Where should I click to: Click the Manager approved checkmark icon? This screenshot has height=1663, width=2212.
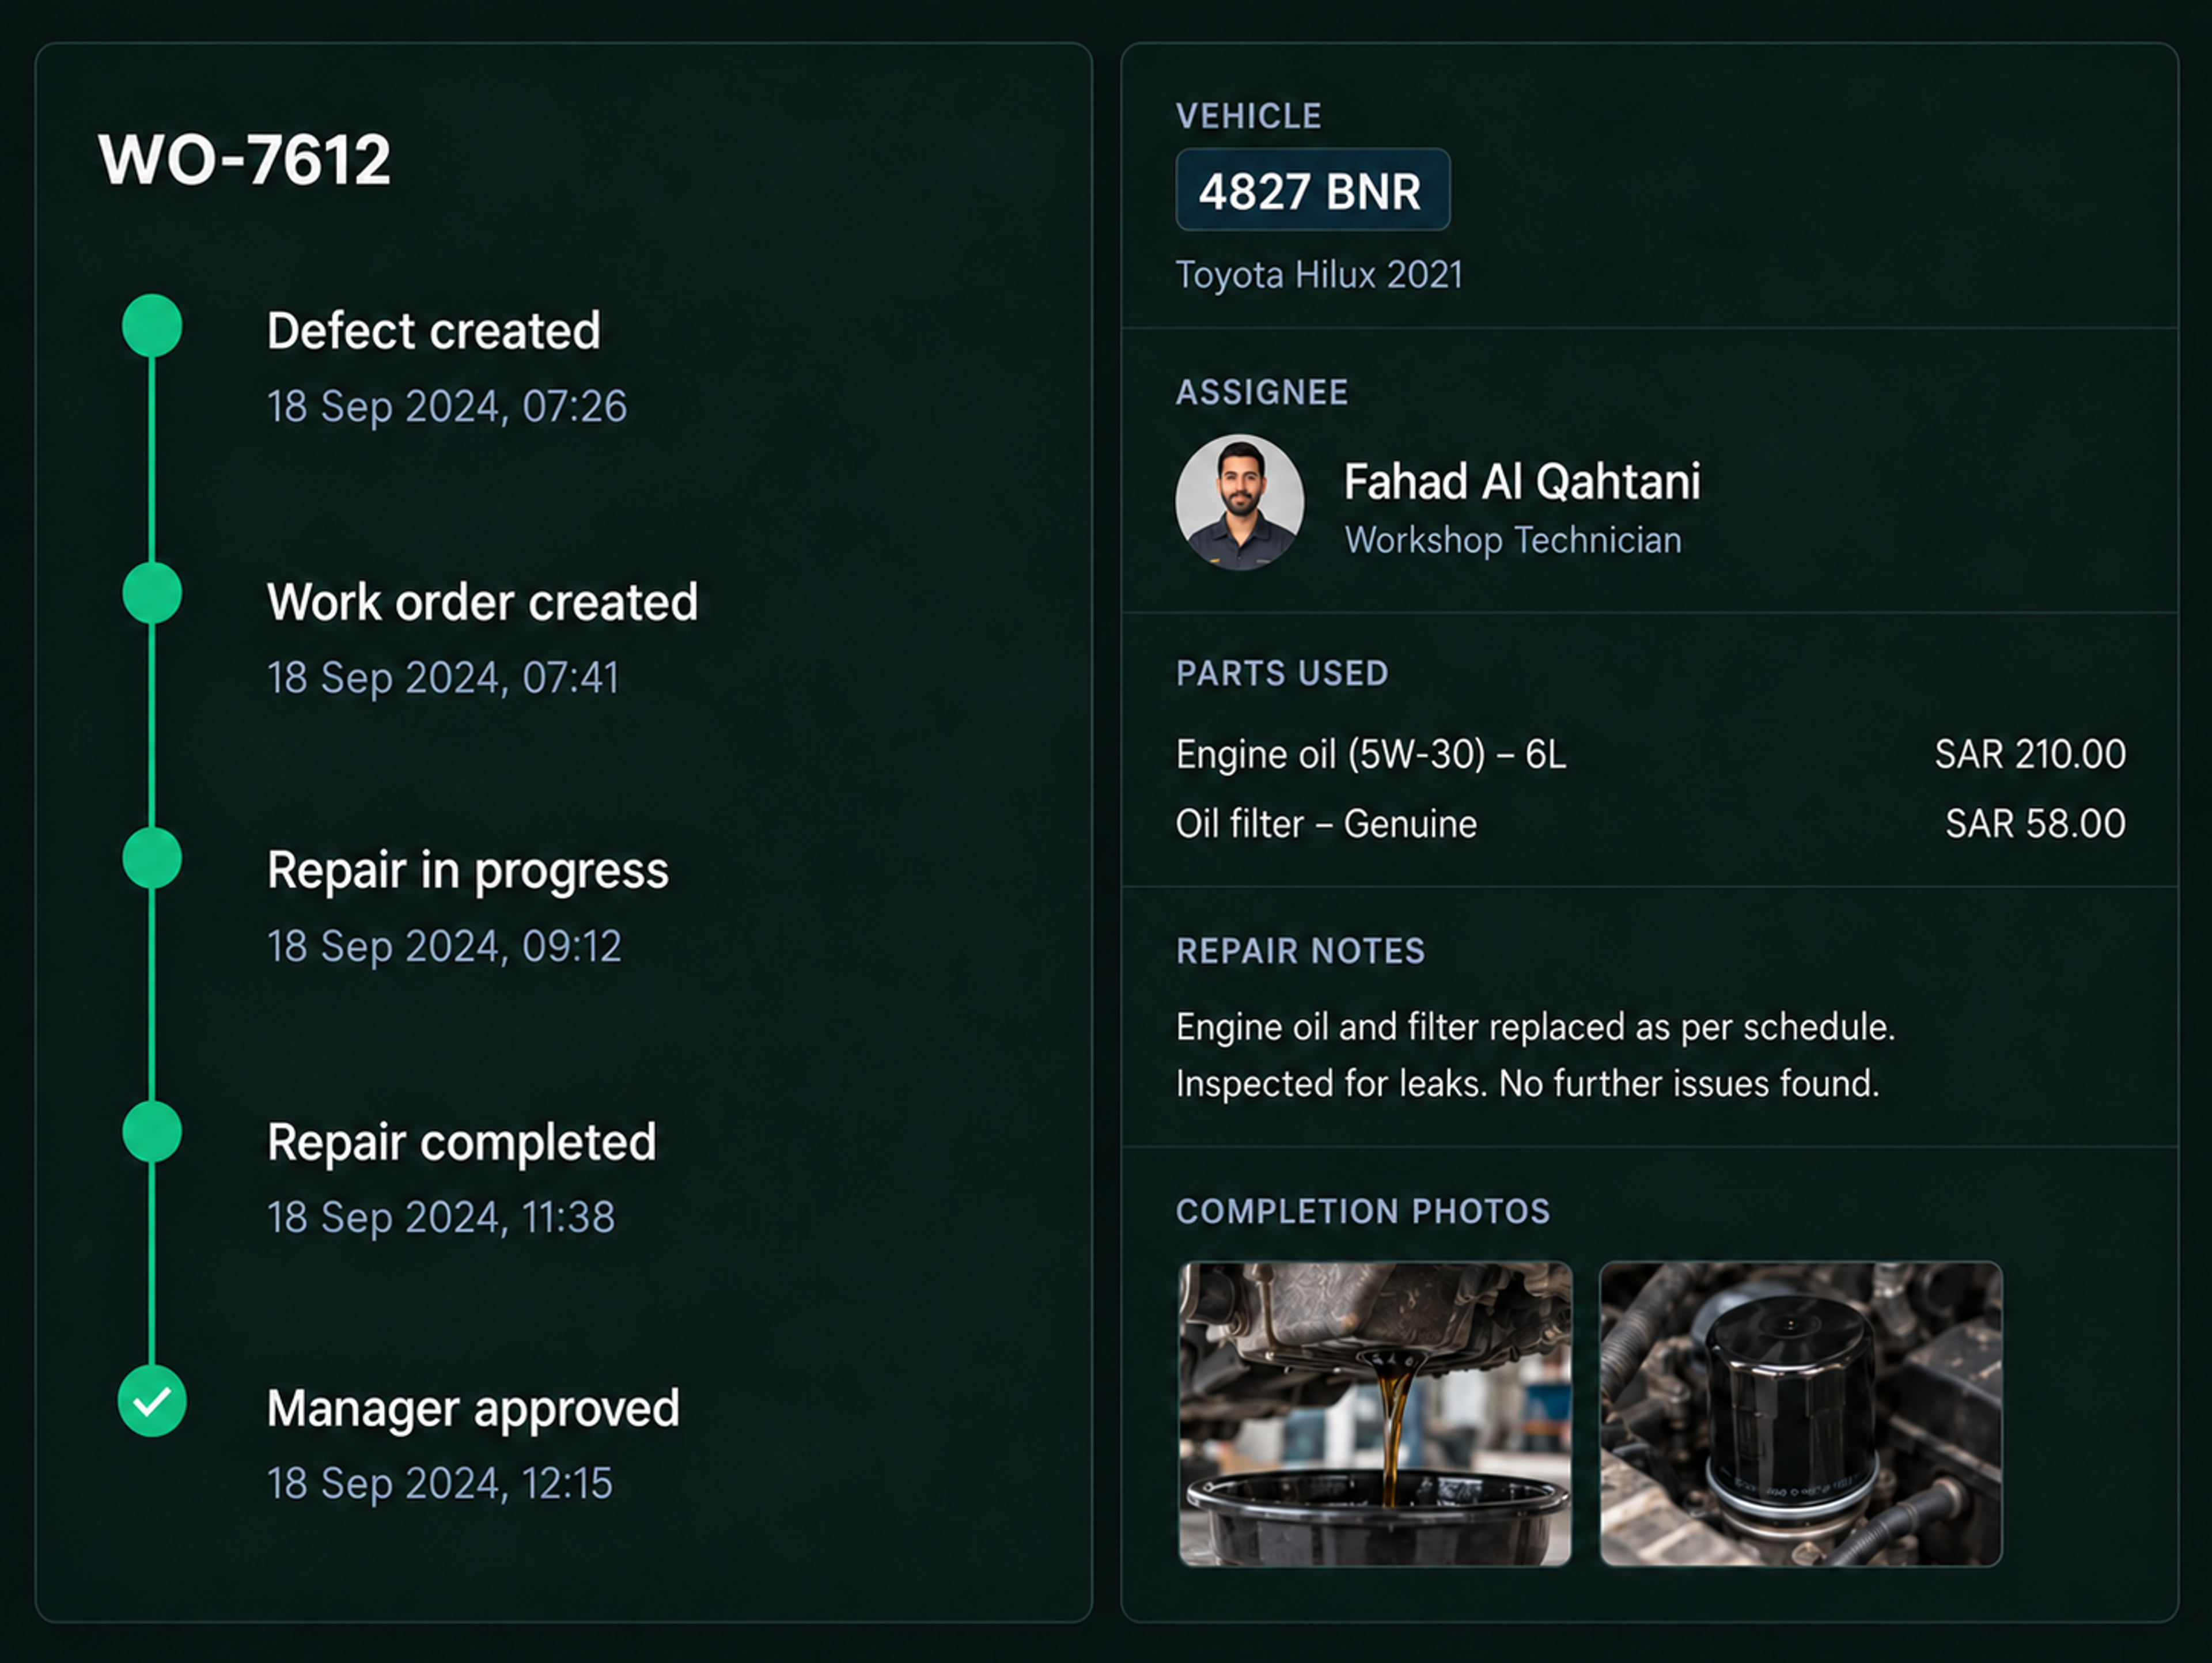click(x=152, y=1401)
